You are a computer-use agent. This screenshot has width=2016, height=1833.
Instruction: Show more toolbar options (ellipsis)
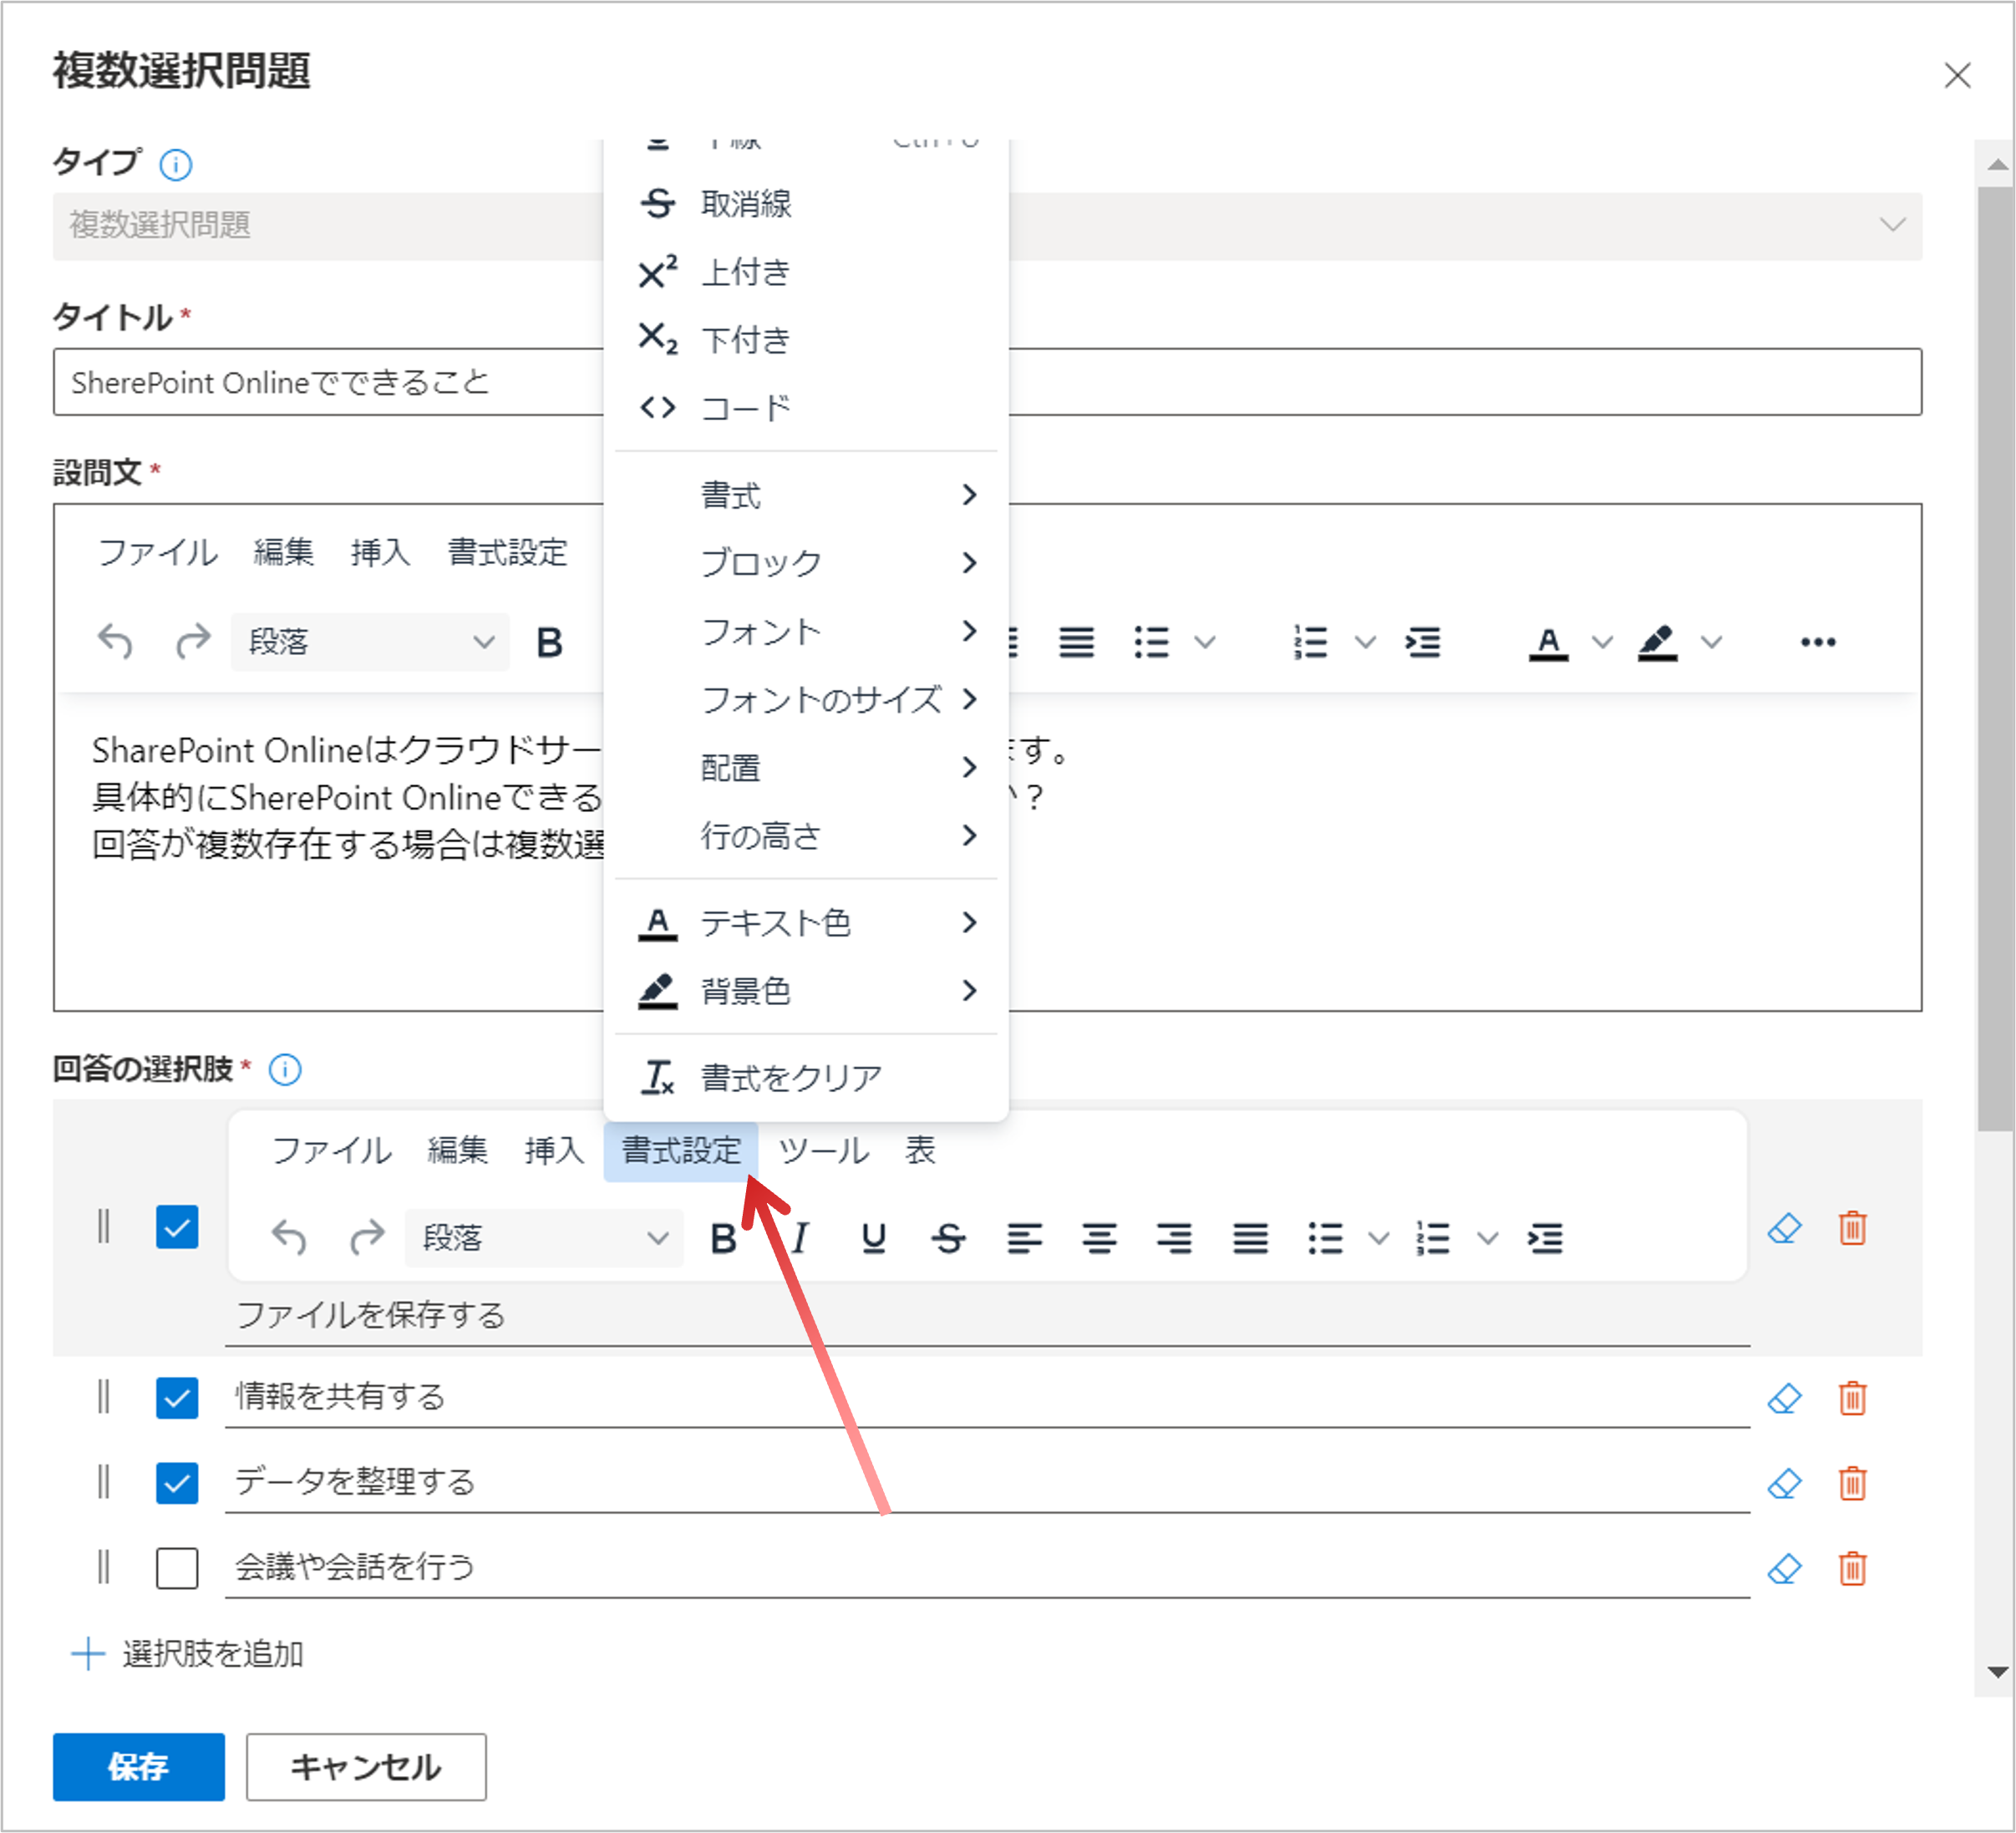[x=1818, y=642]
